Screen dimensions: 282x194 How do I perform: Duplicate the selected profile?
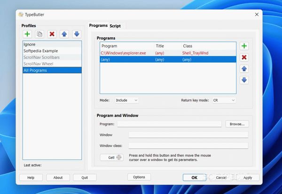click(39, 34)
